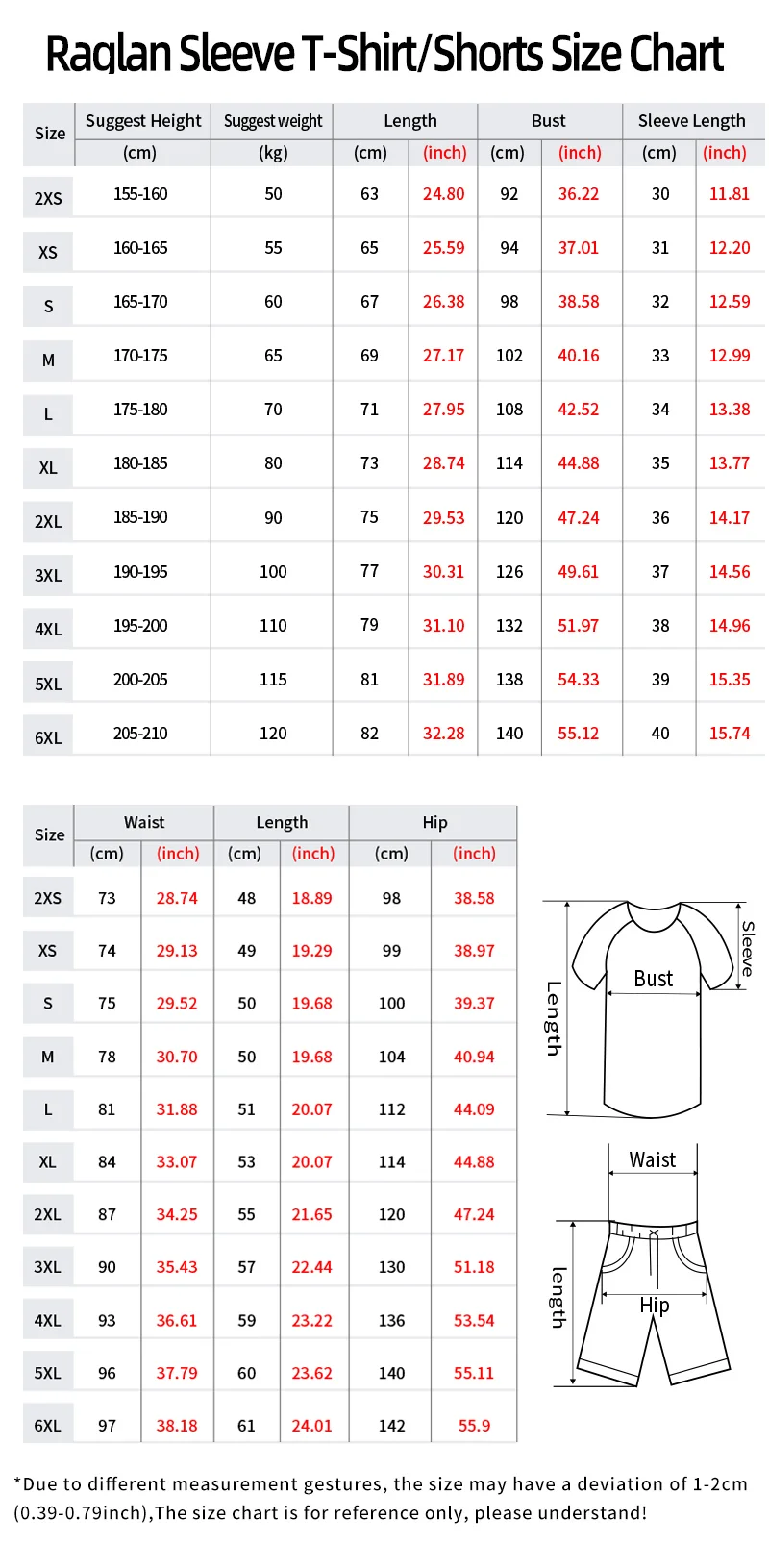Click the Sleeve Length column header
769x1544 pixels.
691,121
